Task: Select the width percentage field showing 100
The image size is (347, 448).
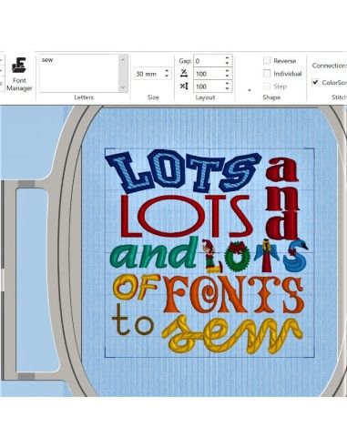Action: [x=209, y=74]
